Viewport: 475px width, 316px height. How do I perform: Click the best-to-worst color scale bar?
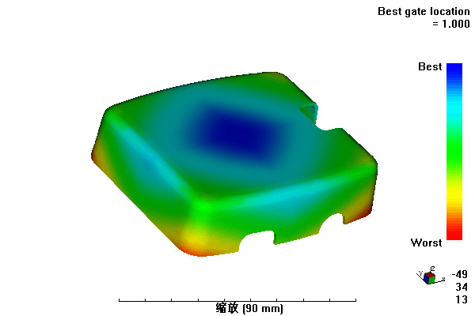(454, 152)
